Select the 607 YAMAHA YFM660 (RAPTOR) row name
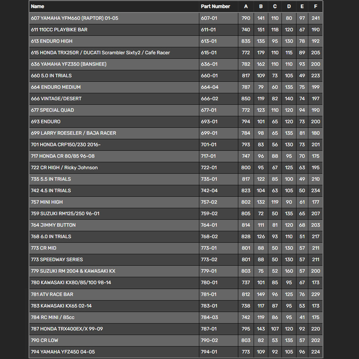 click(x=74, y=18)
